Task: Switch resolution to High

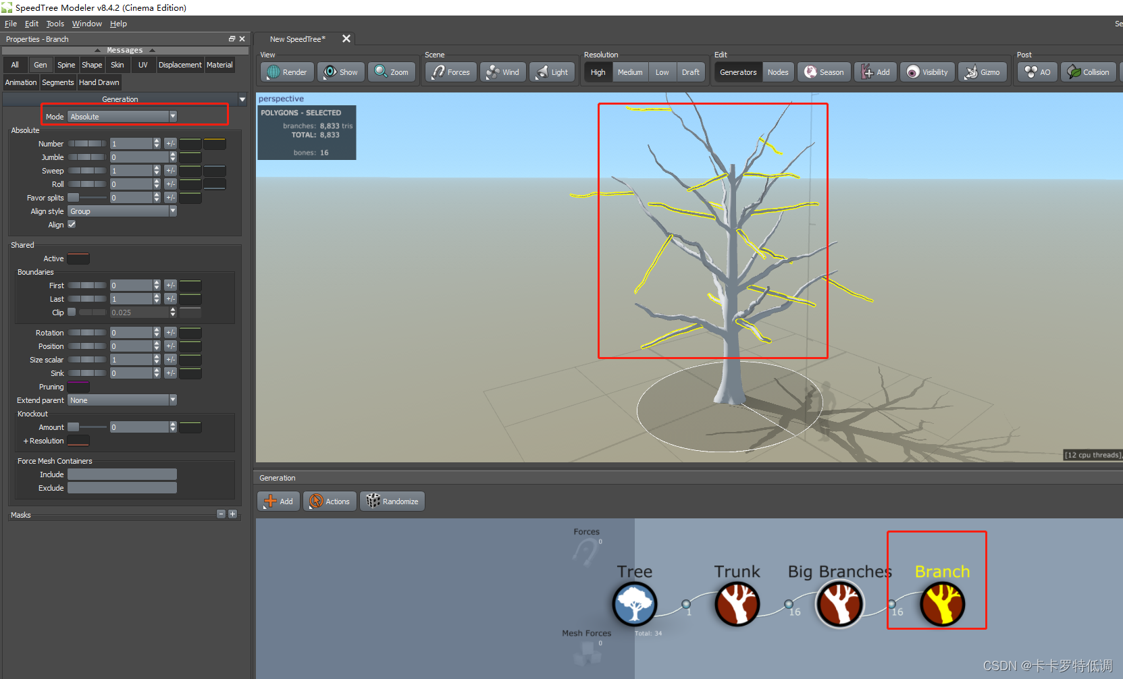Action: [x=598, y=72]
